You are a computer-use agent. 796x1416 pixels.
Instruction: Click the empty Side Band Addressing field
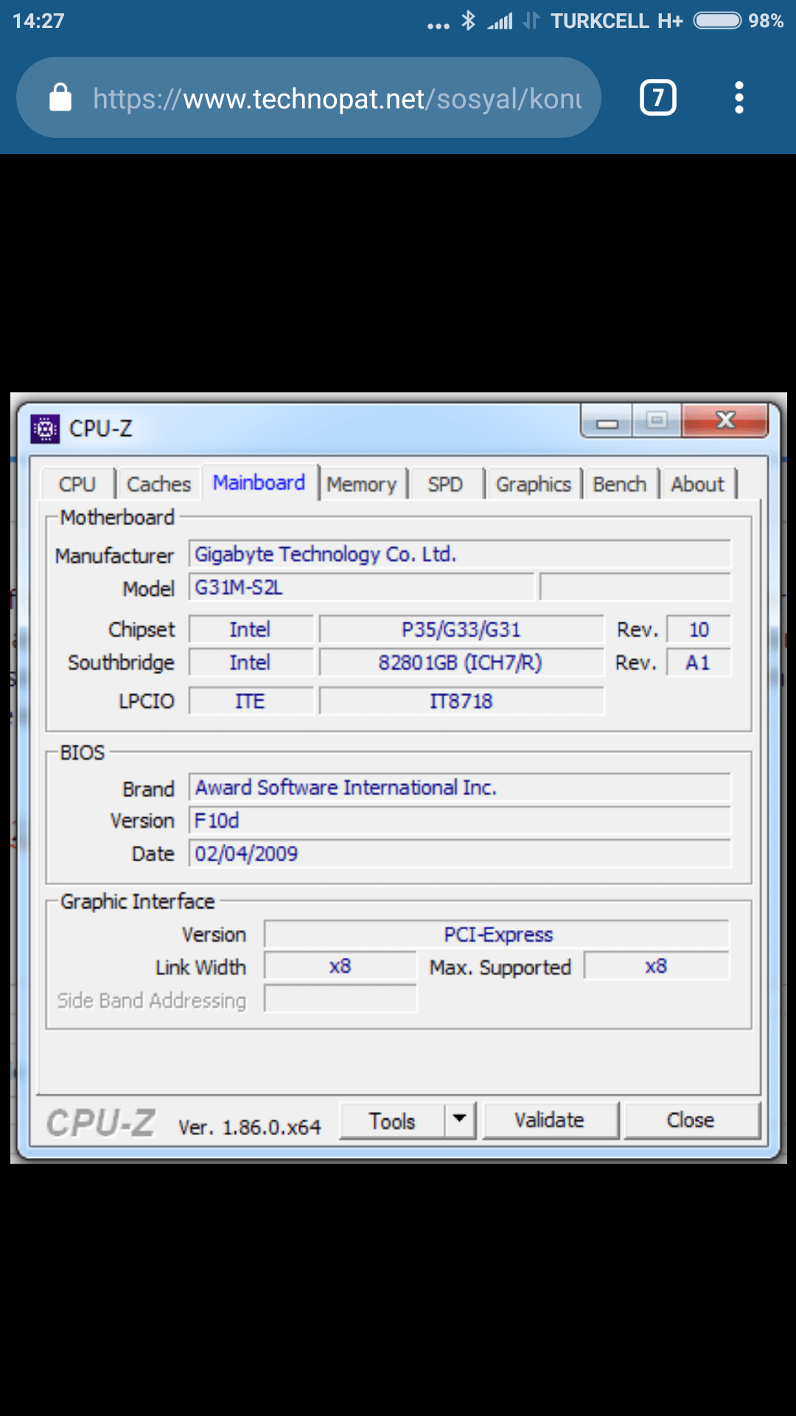tap(341, 1000)
